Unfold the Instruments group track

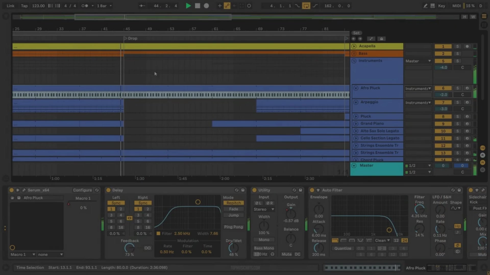[354, 61]
